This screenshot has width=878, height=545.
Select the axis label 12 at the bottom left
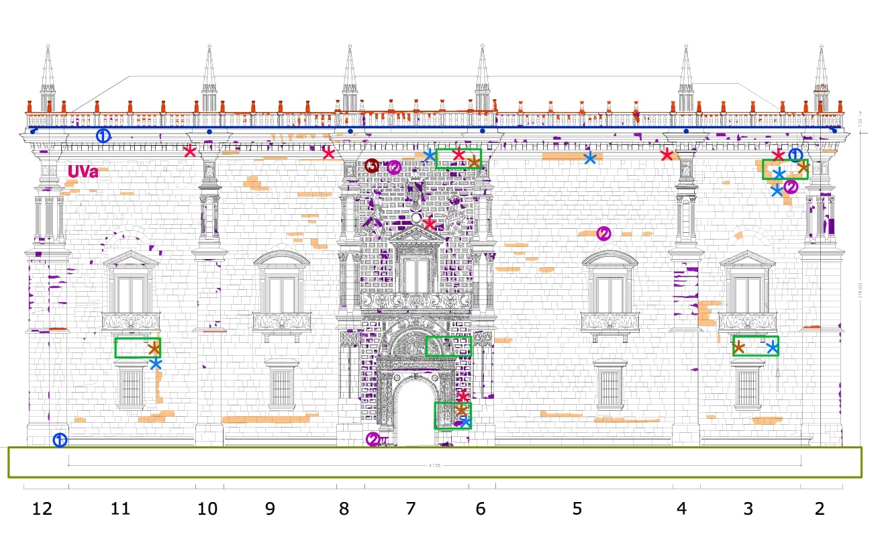pyautogui.click(x=42, y=509)
